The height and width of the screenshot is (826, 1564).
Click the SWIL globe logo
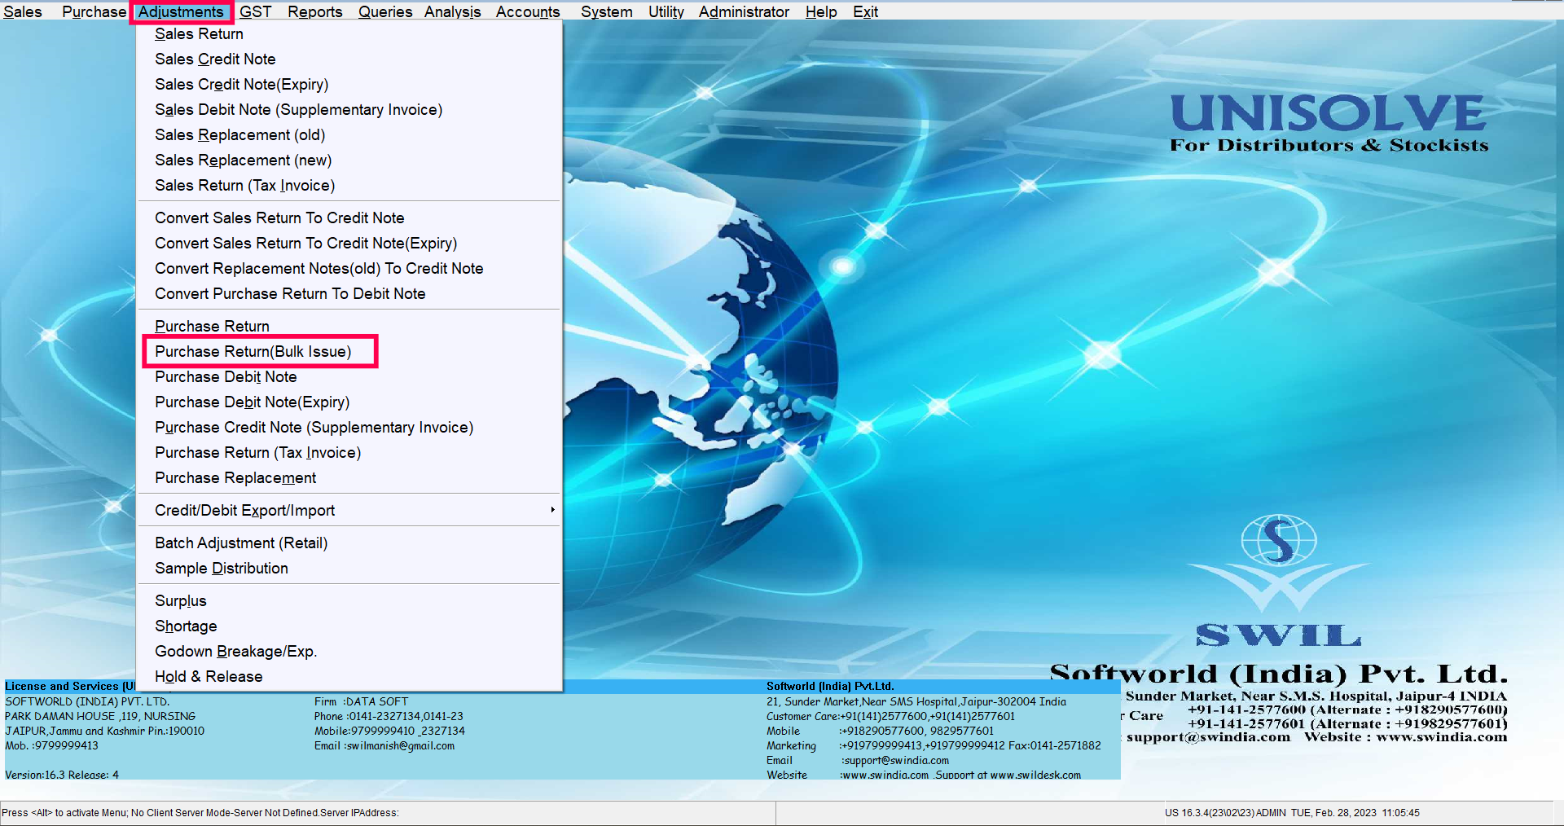click(x=1278, y=562)
